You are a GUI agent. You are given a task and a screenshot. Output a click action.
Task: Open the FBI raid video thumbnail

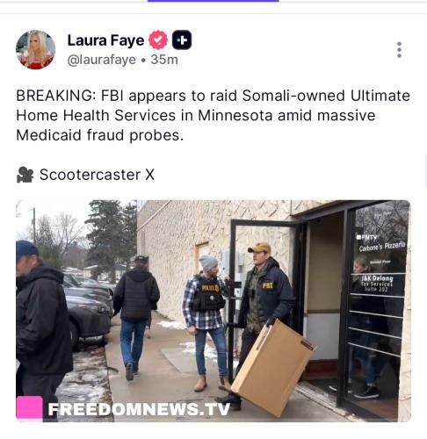(x=213, y=311)
